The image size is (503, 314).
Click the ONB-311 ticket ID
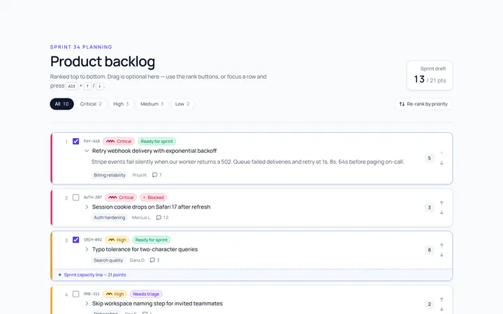92,294
